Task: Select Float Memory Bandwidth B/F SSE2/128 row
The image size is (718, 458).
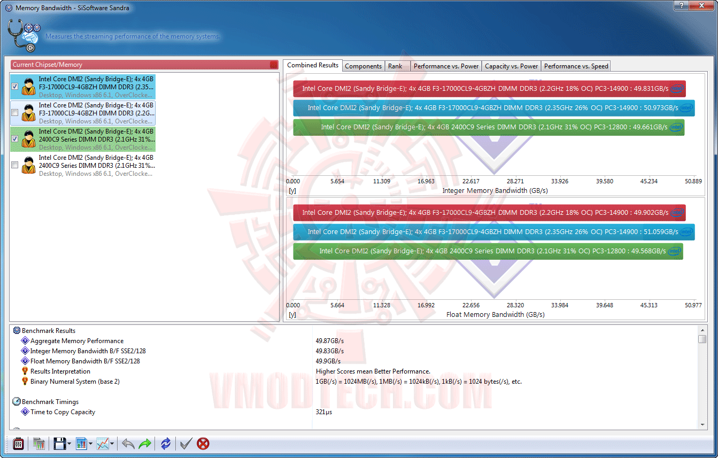Action: [x=354, y=361]
